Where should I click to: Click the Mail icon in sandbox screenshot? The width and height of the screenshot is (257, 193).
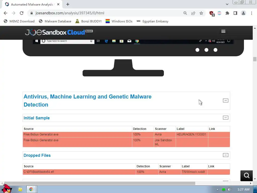coord(129,41)
